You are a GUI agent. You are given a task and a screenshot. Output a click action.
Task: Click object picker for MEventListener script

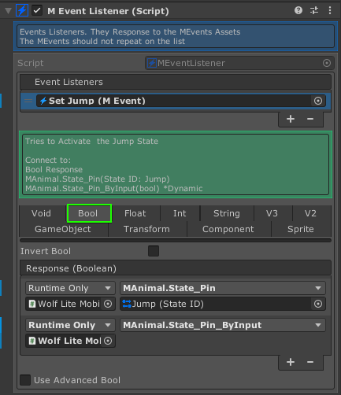327,63
